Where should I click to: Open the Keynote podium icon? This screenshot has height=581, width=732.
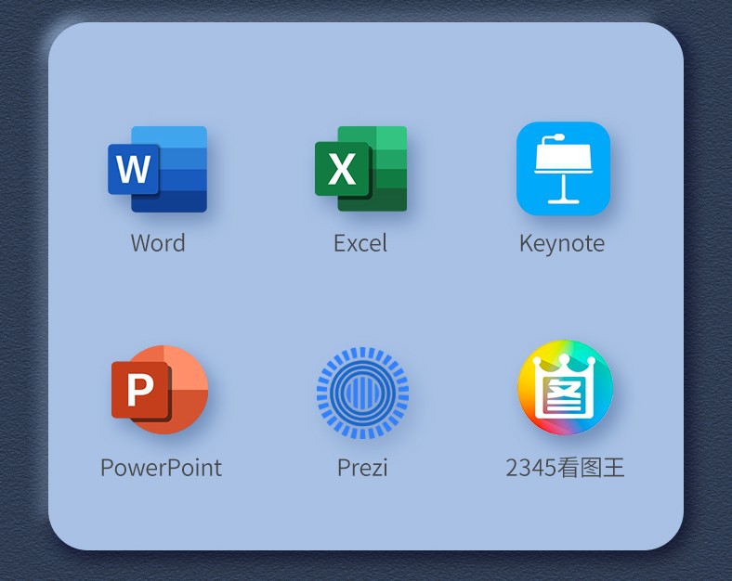[x=564, y=169]
